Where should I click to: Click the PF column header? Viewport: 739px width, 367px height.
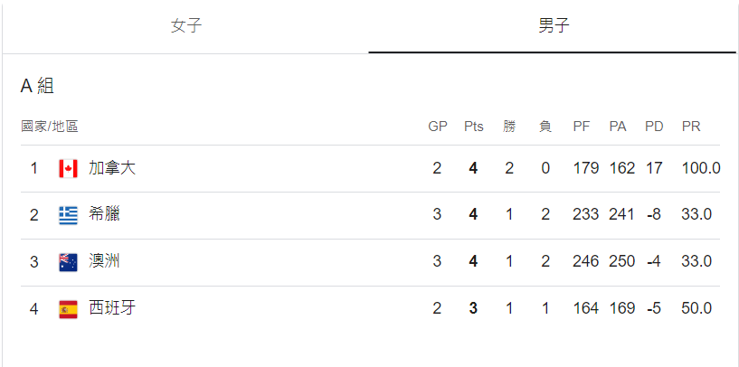[x=582, y=127]
